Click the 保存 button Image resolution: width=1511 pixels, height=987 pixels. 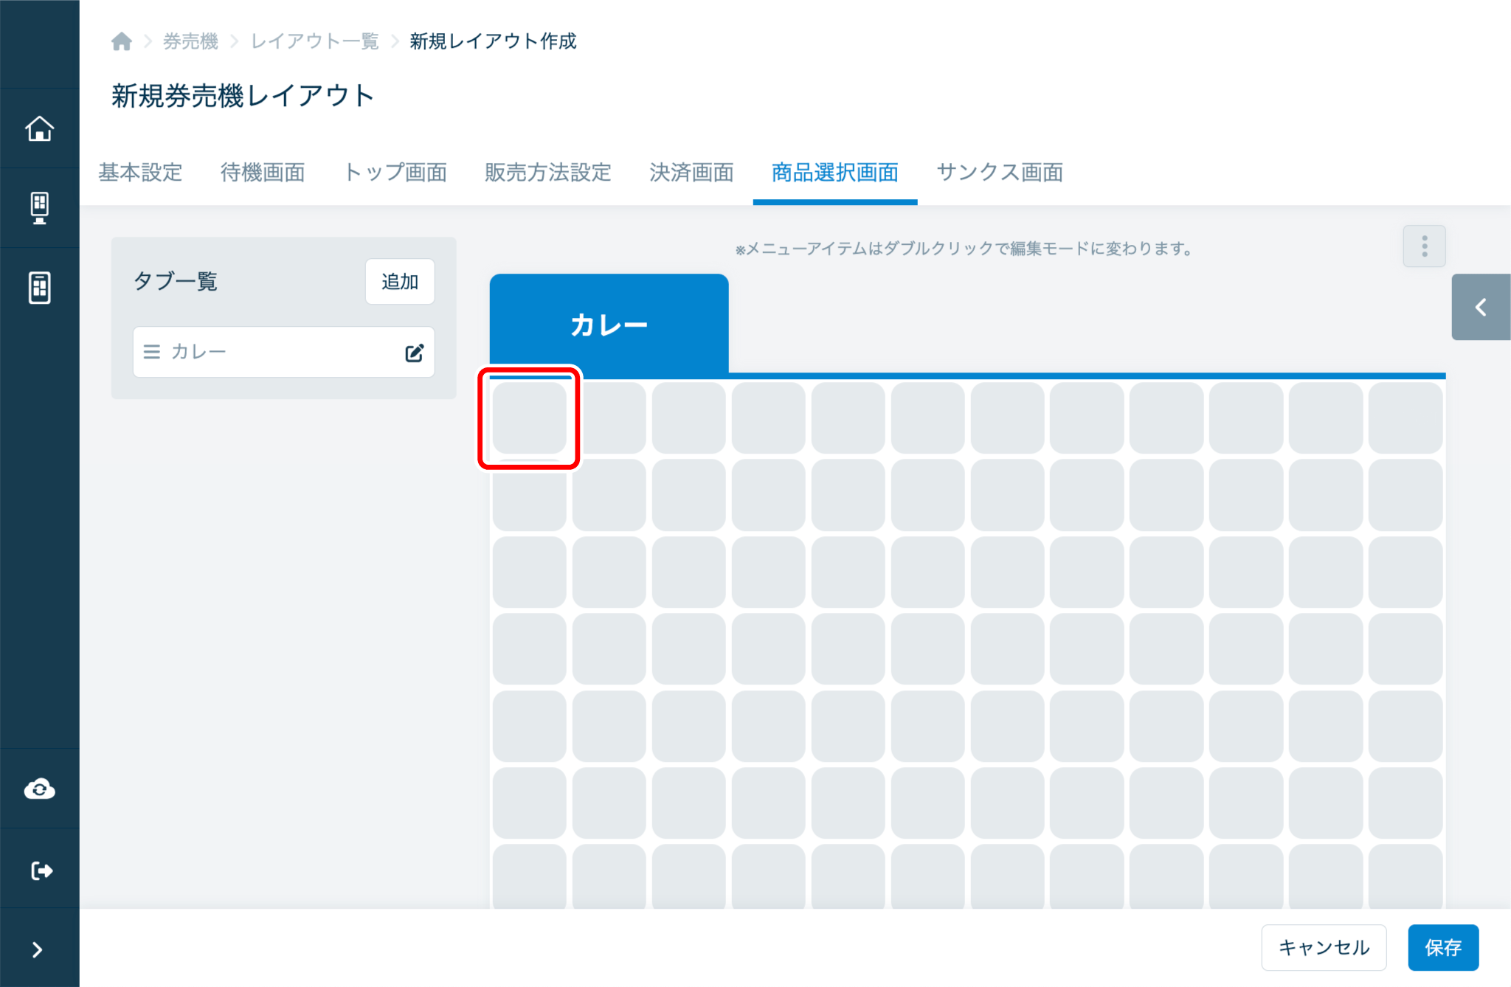[1442, 947]
